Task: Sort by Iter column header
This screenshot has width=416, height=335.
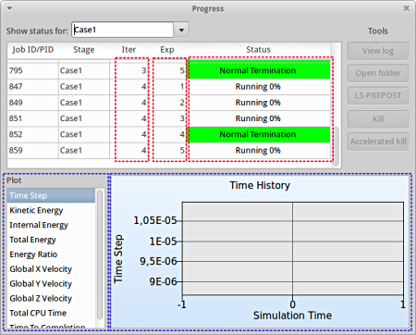Action: pos(128,50)
